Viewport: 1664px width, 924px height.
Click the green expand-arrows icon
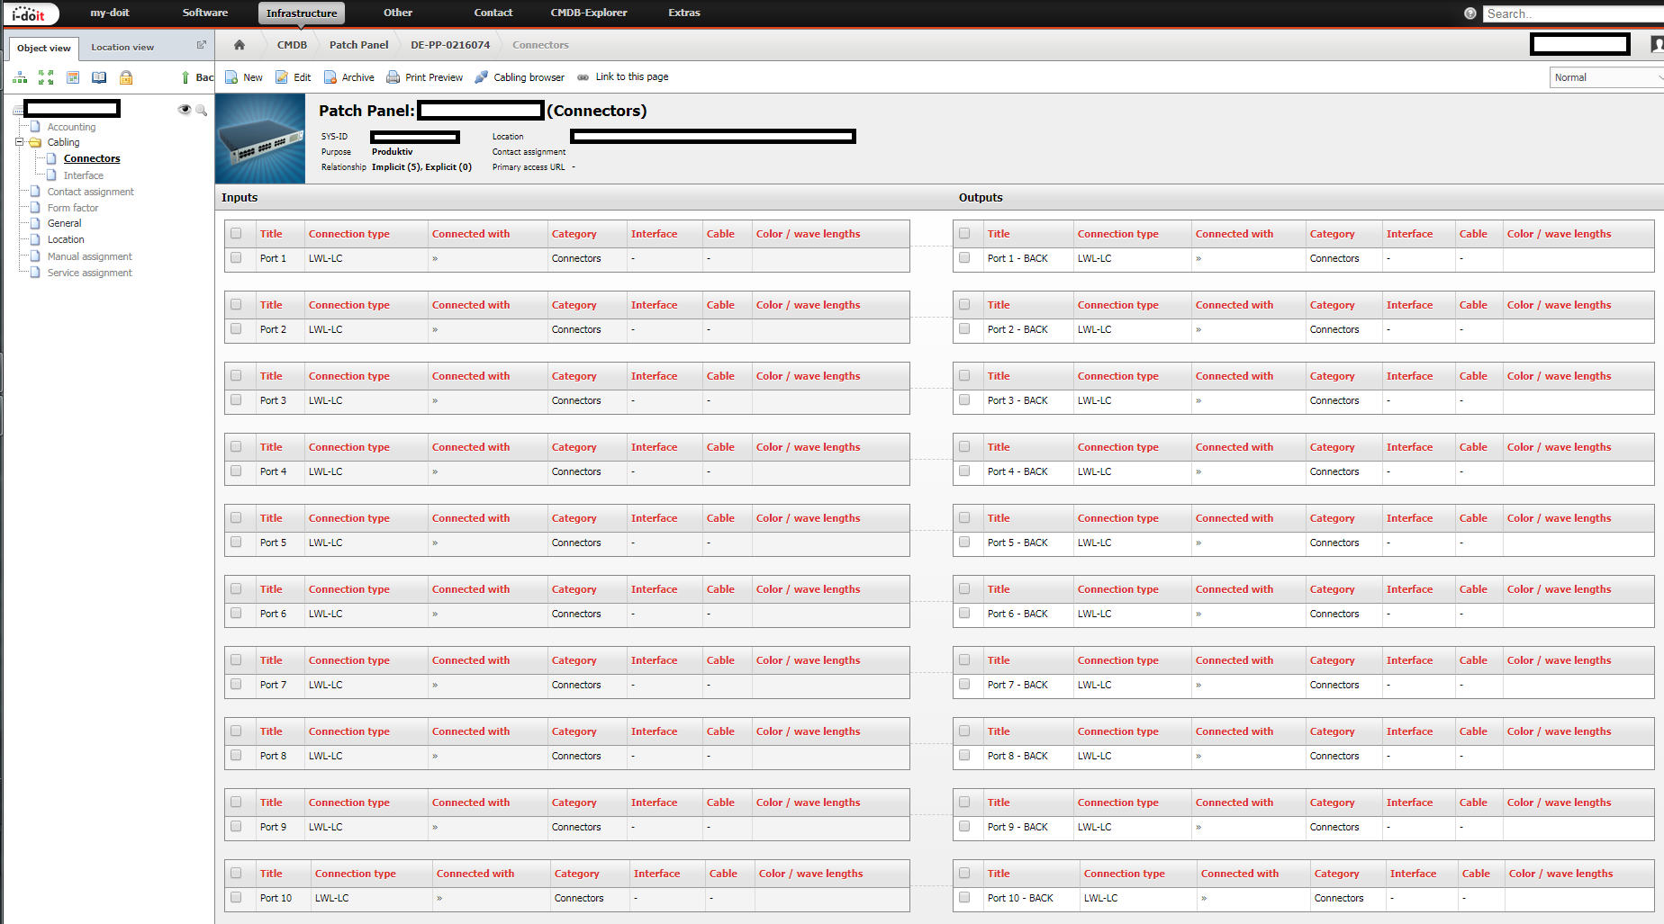46,78
